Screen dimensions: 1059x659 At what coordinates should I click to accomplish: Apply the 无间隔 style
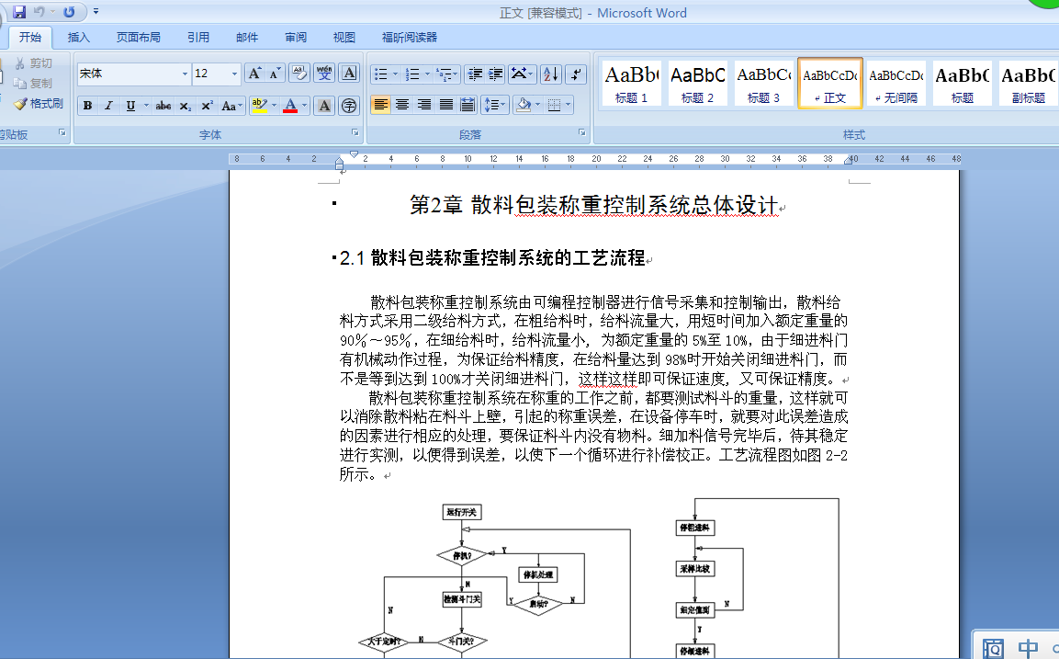(896, 83)
